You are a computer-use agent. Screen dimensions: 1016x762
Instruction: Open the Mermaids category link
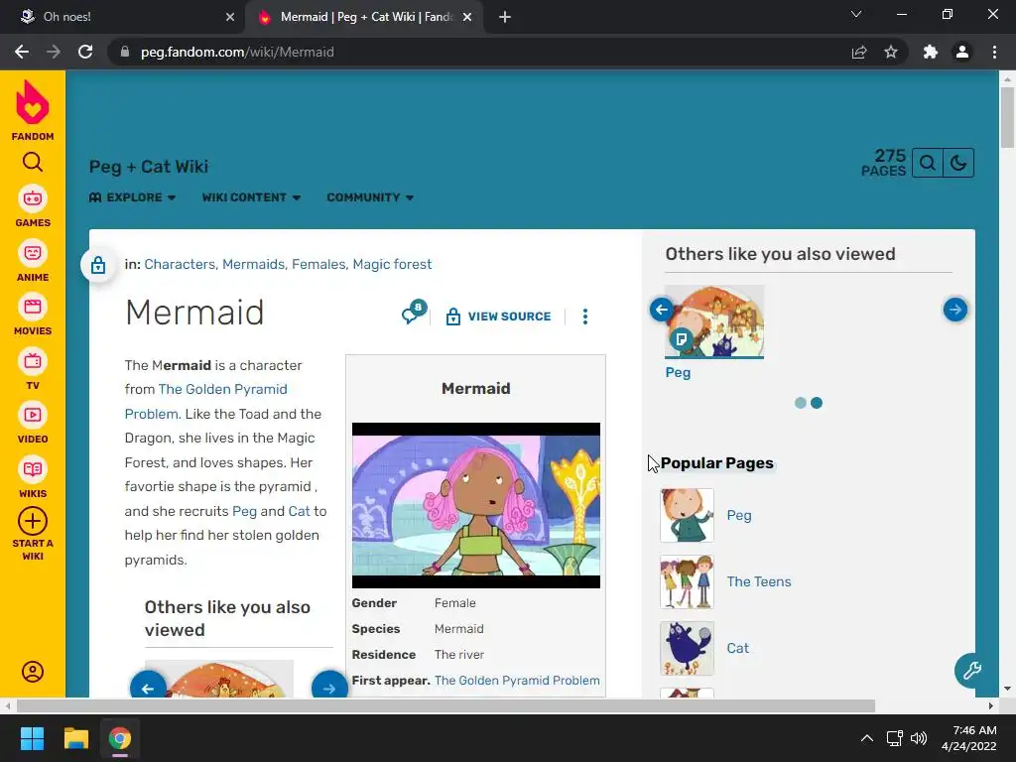[253, 264]
